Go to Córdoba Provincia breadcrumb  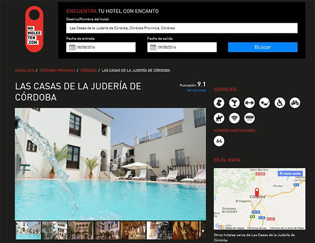(x=57, y=70)
